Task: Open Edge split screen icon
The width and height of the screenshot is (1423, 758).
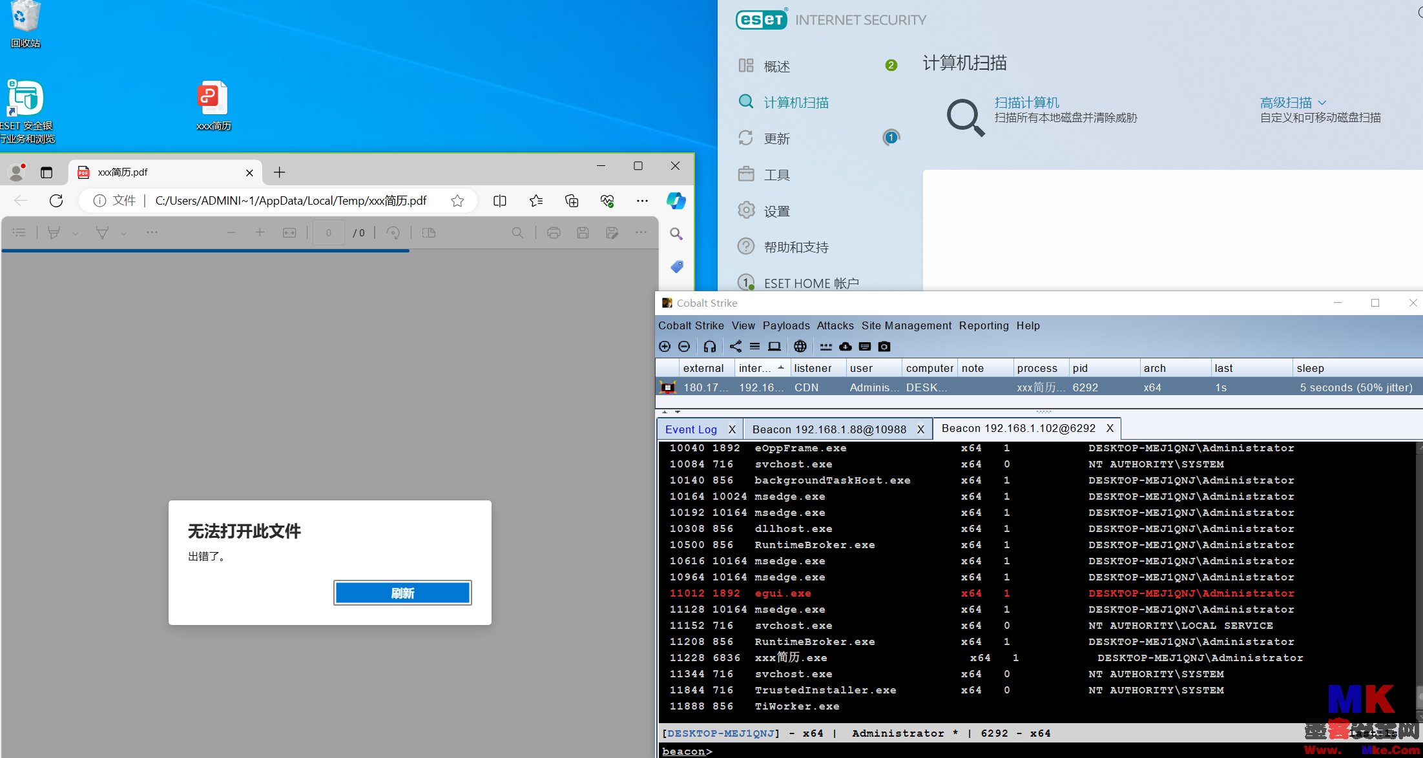Action: (499, 201)
